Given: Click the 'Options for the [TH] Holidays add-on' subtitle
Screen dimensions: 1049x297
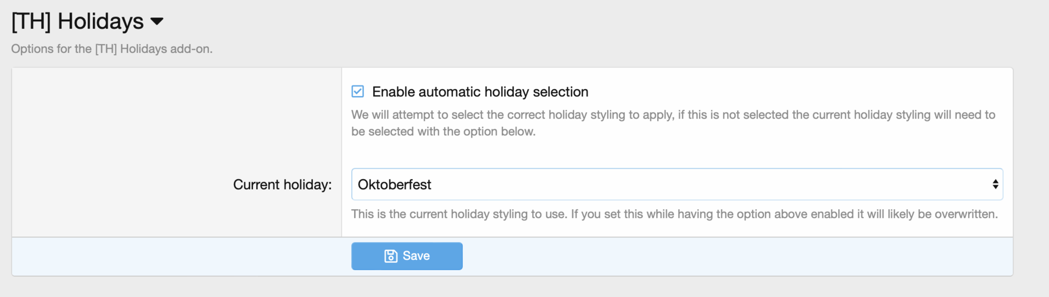Looking at the screenshot, I should coord(111,49).
